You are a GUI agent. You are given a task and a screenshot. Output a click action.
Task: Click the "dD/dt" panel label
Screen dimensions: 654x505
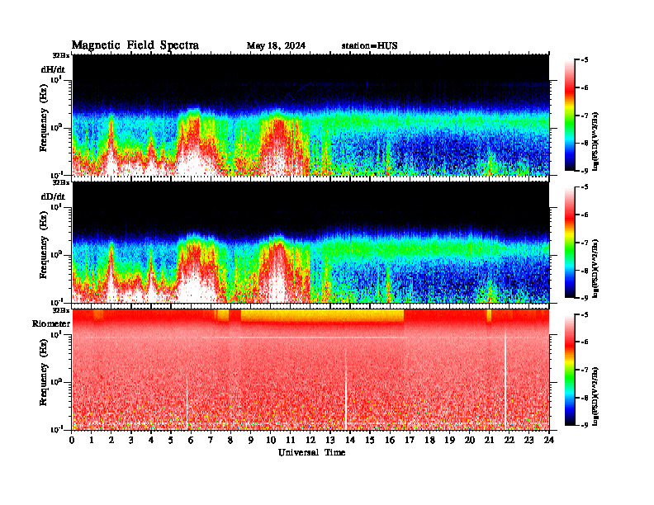click(53, 196)
